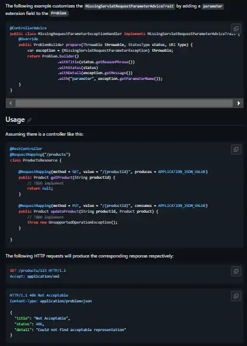Viewport: 247px width, 346px height.
Task: Click the class ProductsResource declaration
Action: tap(36, 160)
